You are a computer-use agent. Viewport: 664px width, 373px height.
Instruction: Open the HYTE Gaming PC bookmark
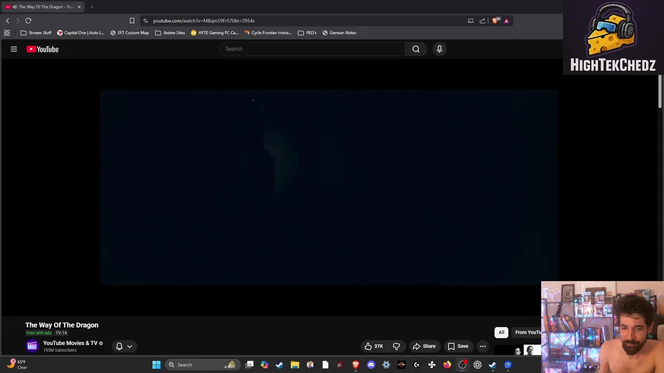[x=215, y=33]
